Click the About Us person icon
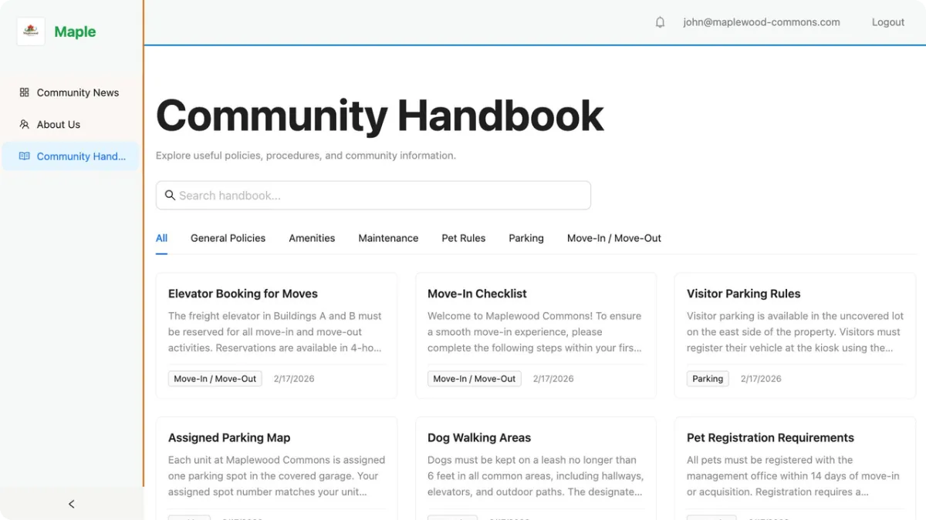Screen dimensions: 926x520 coord(23,124)
